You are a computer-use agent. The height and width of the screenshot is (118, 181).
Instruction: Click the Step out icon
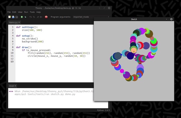tap(37, 17)
